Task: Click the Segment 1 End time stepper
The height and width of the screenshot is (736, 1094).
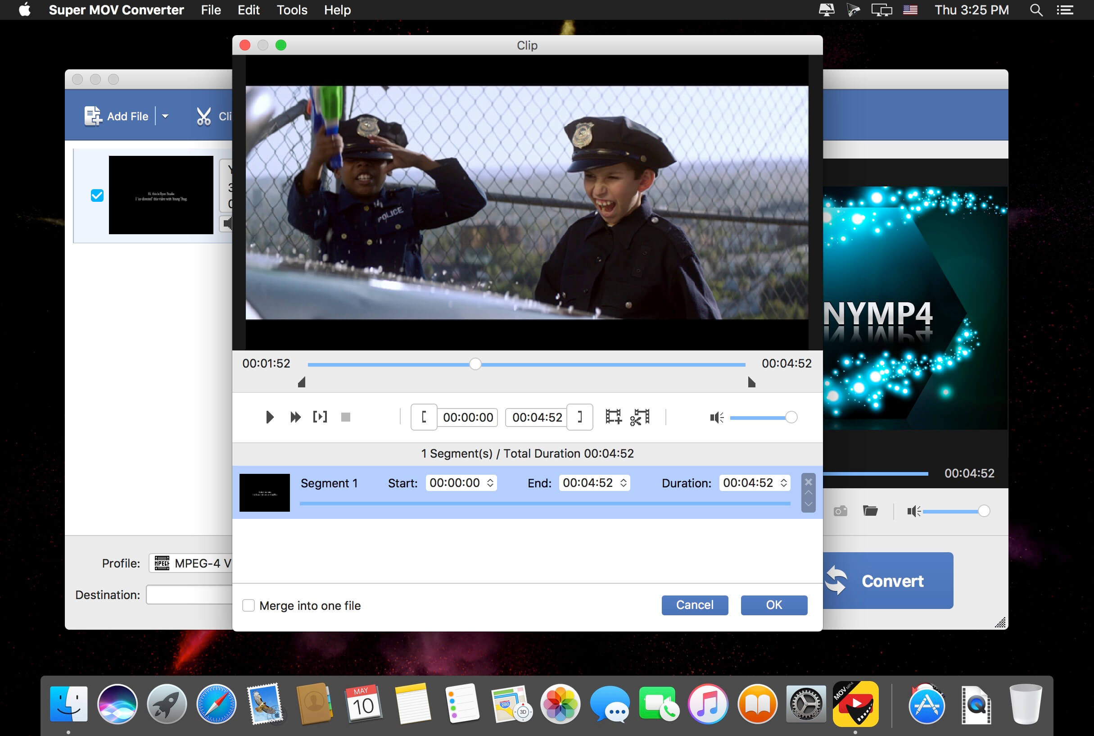Action: [624, 482]
